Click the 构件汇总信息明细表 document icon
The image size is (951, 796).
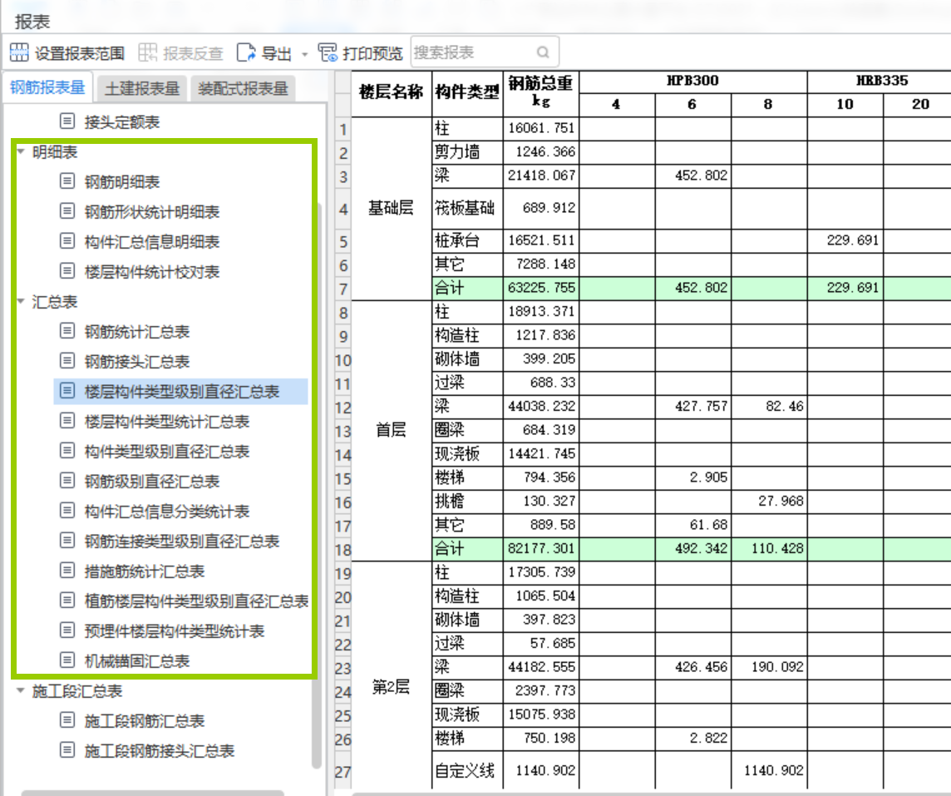point(67,241)
